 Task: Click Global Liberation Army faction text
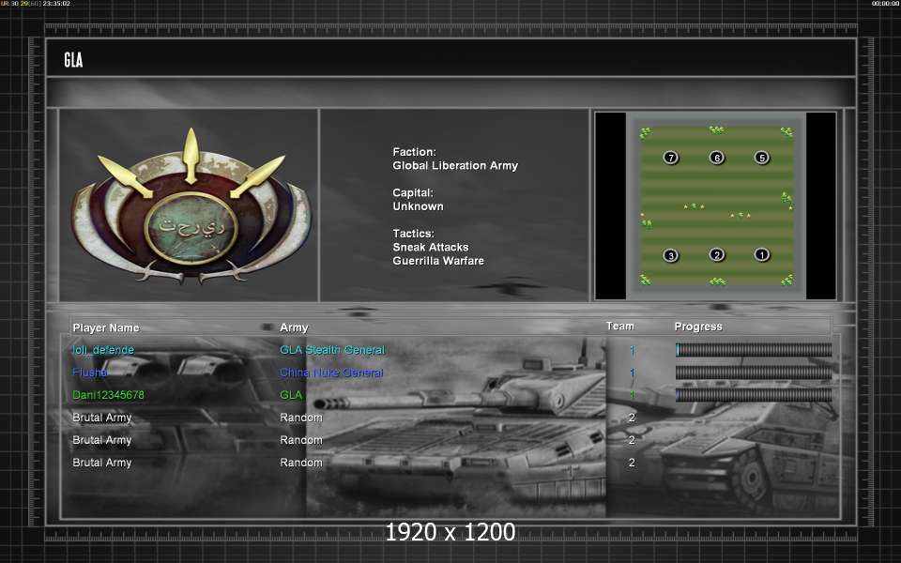[455, 165]
